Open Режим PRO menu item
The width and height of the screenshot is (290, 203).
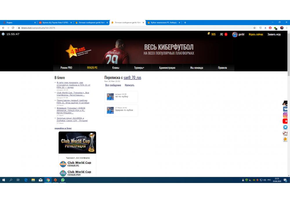(x=66, y=68)
